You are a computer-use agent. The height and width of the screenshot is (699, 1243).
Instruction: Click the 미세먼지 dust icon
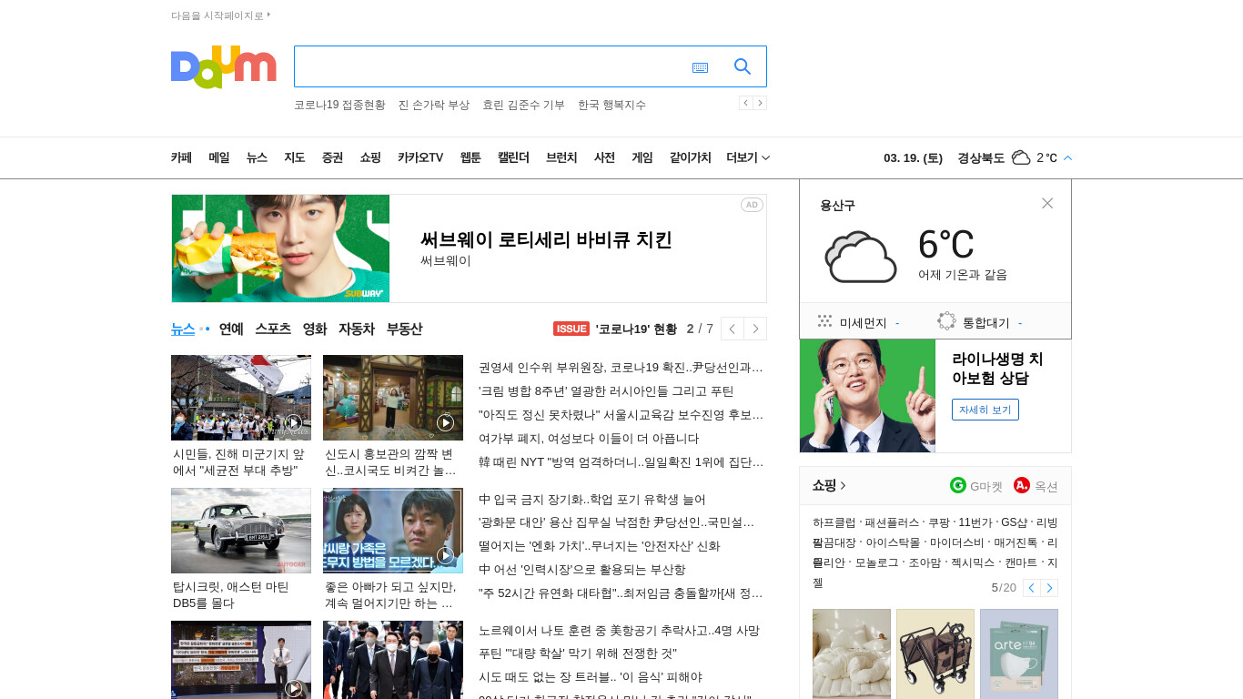coord(825,321)
